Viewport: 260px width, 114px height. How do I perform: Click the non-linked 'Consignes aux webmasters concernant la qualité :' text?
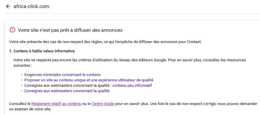pyautogui.click(x=68, y=86)
